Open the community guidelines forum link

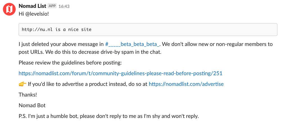pos(120,74)
